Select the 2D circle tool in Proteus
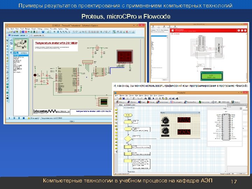 [7, 87]
